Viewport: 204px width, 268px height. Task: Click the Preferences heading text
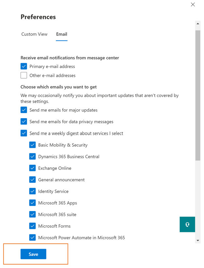[38, 17]
